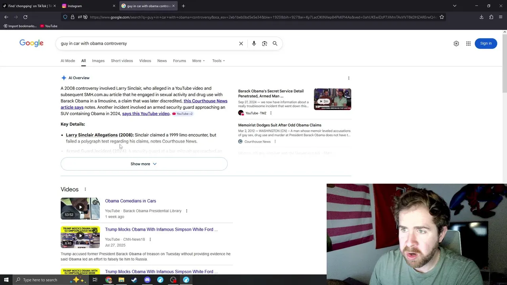Reload the current page
The height and width of the screenshot is (285, 507).
point(25,17)
